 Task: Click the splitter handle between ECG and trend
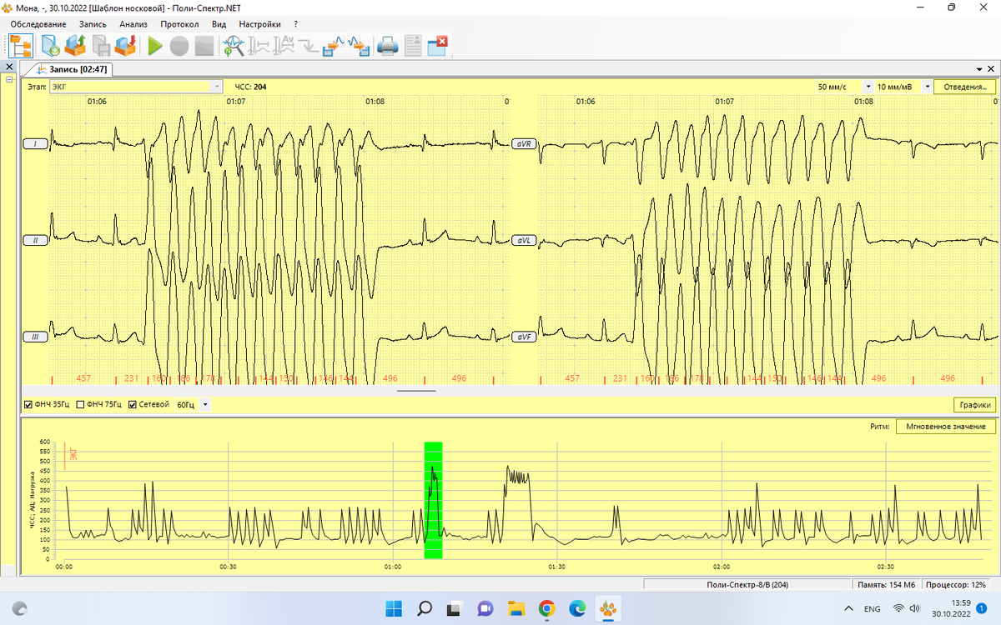[416, 390]
